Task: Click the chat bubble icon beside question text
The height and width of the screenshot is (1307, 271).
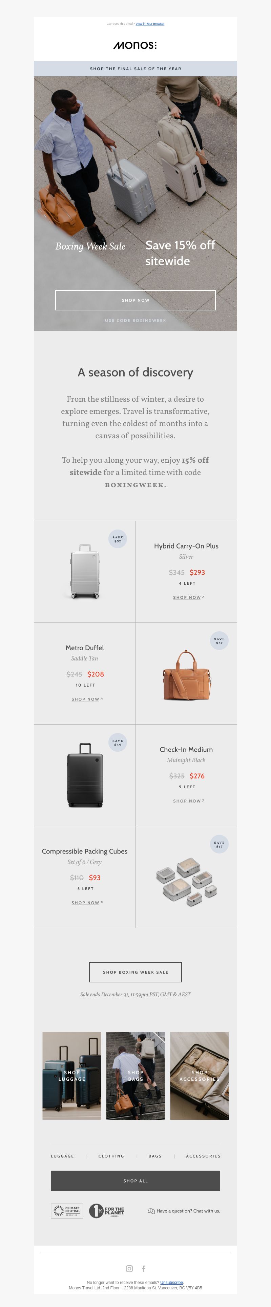Action: click(151, 1211)
